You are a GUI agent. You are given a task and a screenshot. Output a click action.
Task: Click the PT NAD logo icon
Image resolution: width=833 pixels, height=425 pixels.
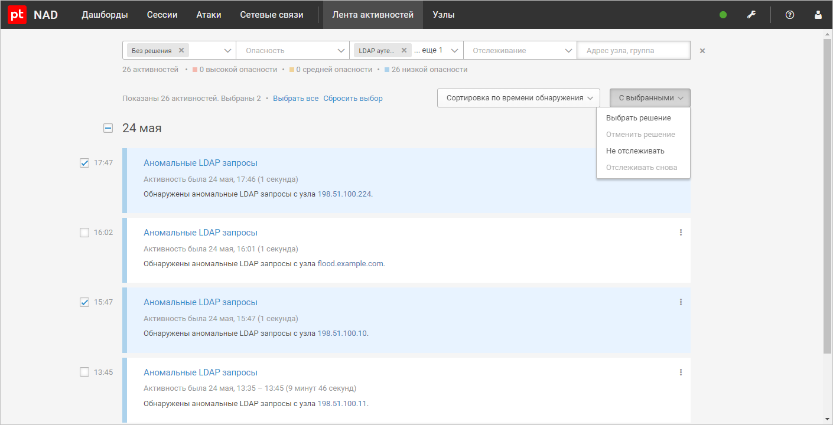point(17,15)
